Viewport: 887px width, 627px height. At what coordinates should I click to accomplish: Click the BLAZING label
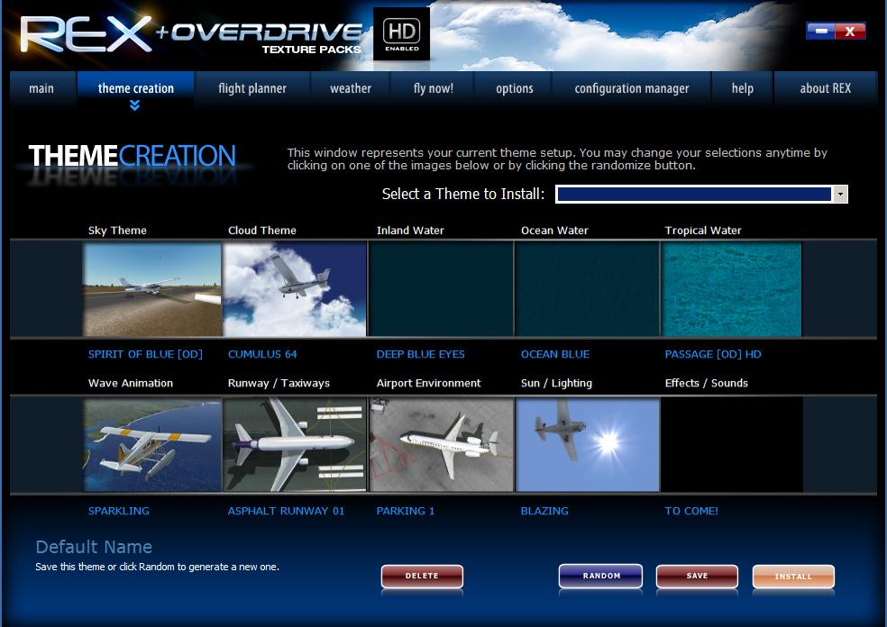pyautogui.click(x=544, y=511)
